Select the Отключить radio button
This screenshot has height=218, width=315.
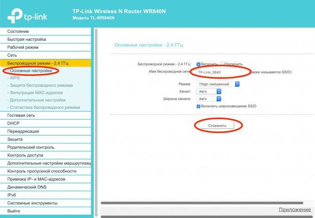coord(221,64)
